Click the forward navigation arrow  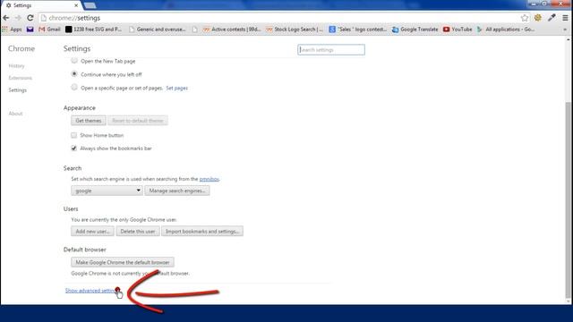click(x=18, y=18)
